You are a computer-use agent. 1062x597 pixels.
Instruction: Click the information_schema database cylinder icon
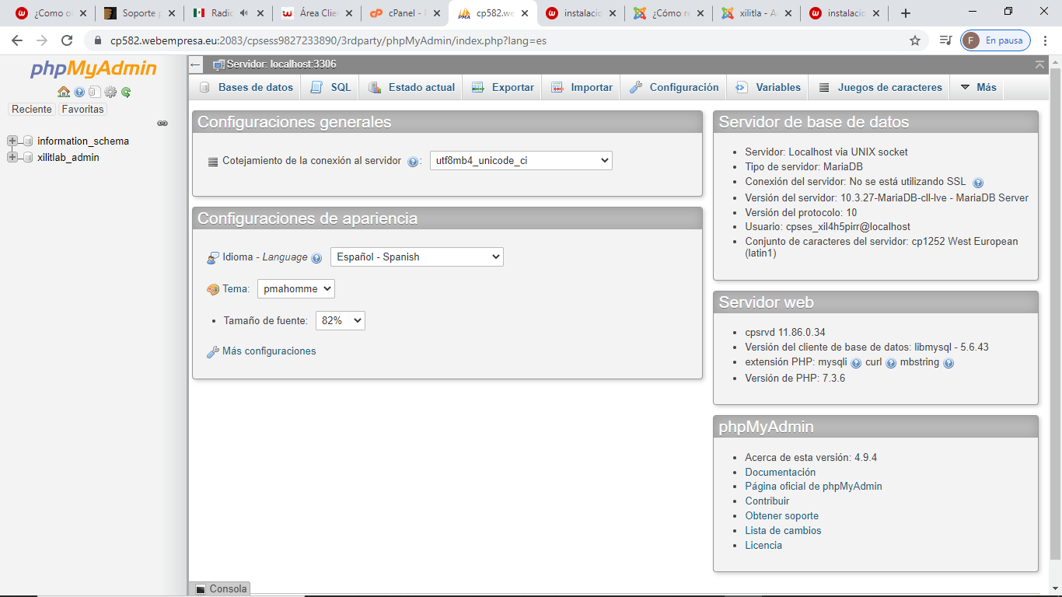pyautogui.click(x=28, y=141)
